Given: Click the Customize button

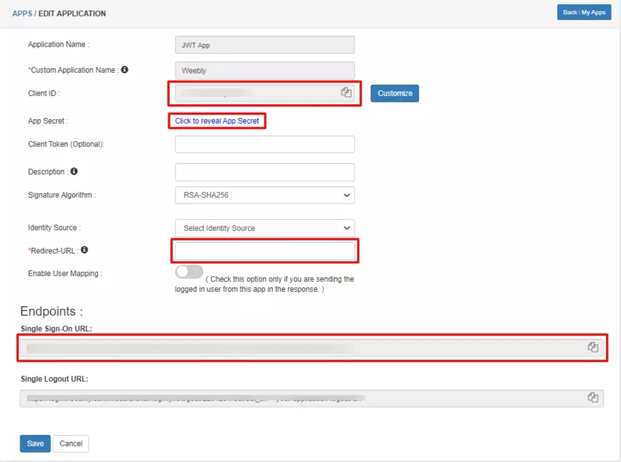Looking at the screenshot, I should 395,94.
